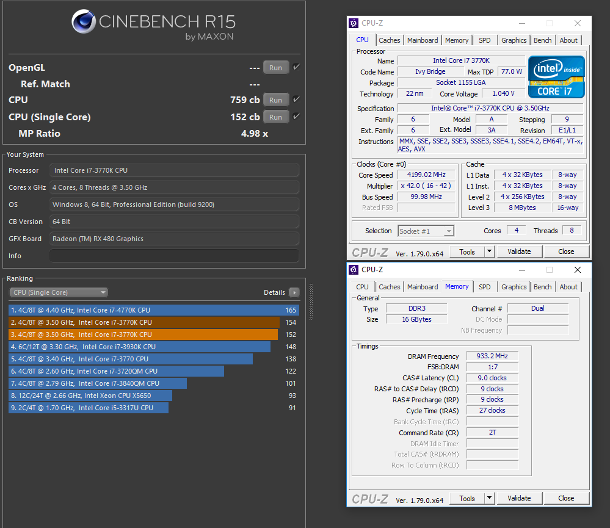The width and height of the screenshot is (610, 528).
Task: Switch to Caches tab in bottom CPU-Z
Action: (x=390, y=287)
